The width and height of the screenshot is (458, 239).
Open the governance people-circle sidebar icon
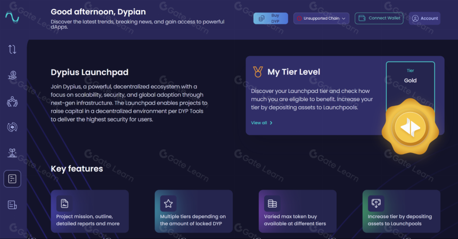pyautogui.click(x=12, y=101)
